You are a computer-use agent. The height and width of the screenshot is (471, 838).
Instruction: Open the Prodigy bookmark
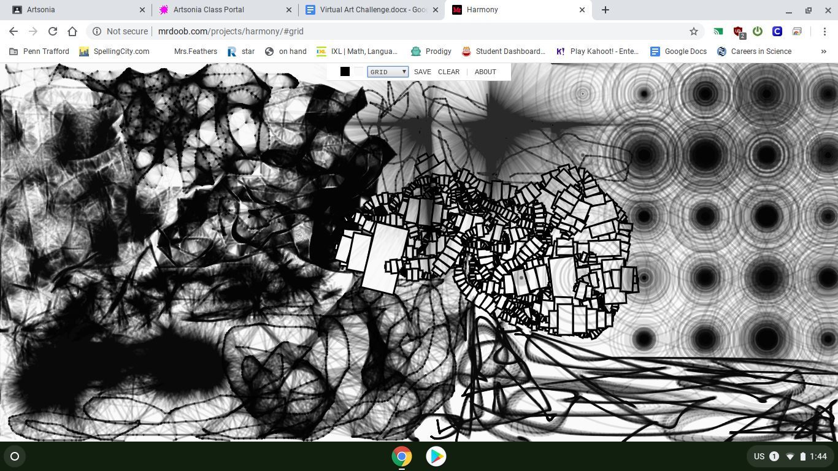click(x=431, y=52)
